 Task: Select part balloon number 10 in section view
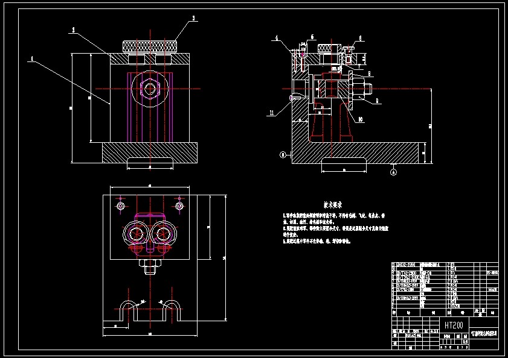click(361, 120)
